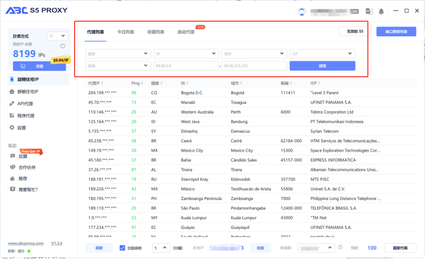Open 靜態住宅IP sidebar item
The width and height of the screenshot is (425, 259).
coord(28,91)
